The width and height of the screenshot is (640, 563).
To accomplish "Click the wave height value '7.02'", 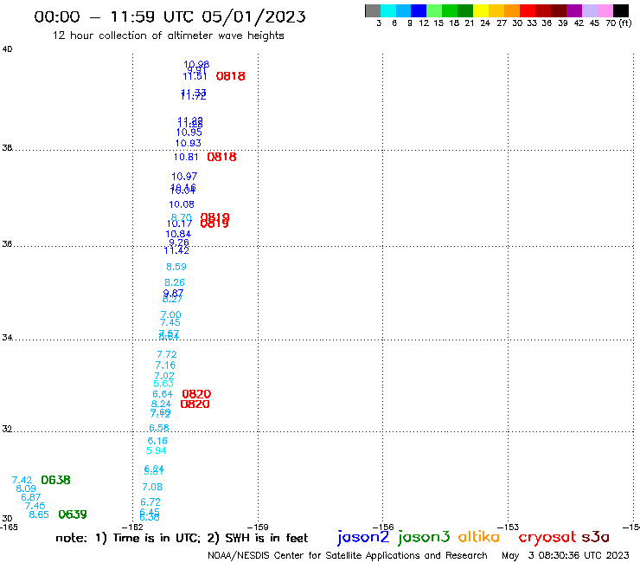I will coord(164,376).
